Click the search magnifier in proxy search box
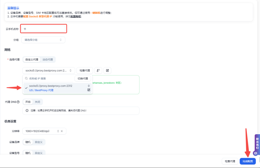This screenshot has width=260, height=168. 27,79
